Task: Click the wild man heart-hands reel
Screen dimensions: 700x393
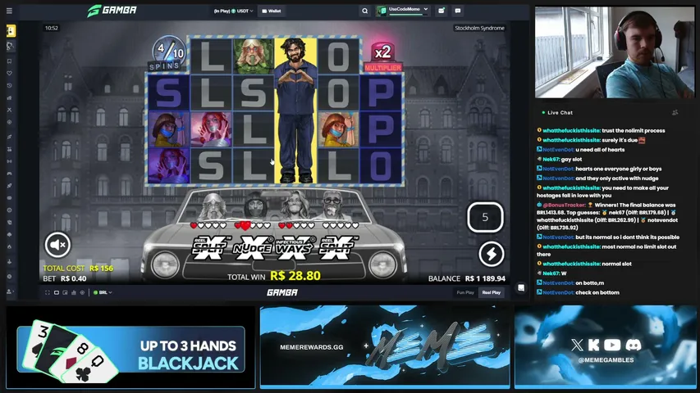Action: coord(295,111)
